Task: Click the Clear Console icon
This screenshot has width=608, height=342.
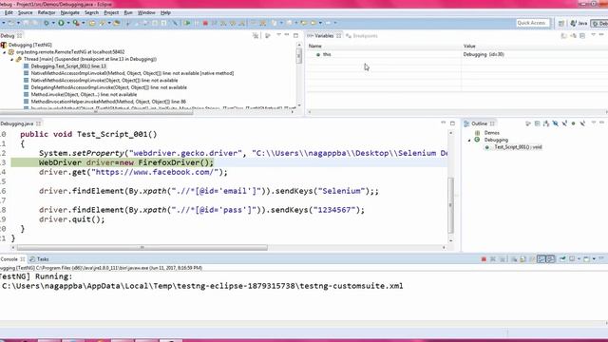Action: (x=513, y=259)
